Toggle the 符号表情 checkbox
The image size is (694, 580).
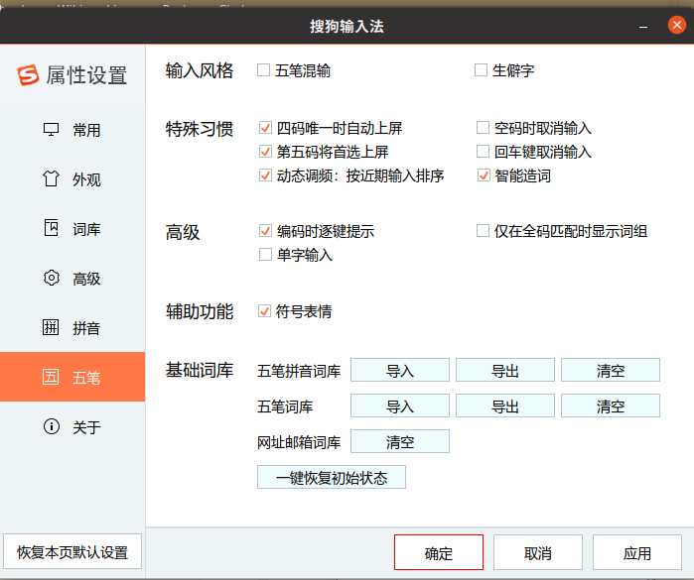[265, 311]
